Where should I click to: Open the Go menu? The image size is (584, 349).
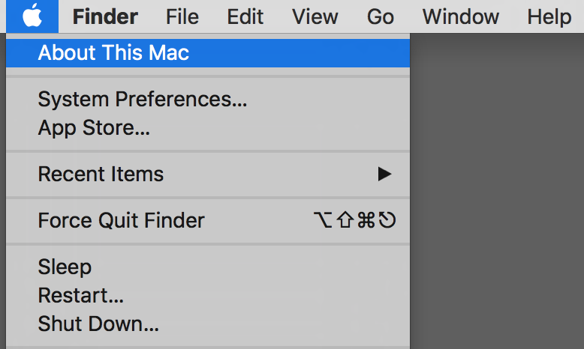pyautogui.click(x=381, y=16)
